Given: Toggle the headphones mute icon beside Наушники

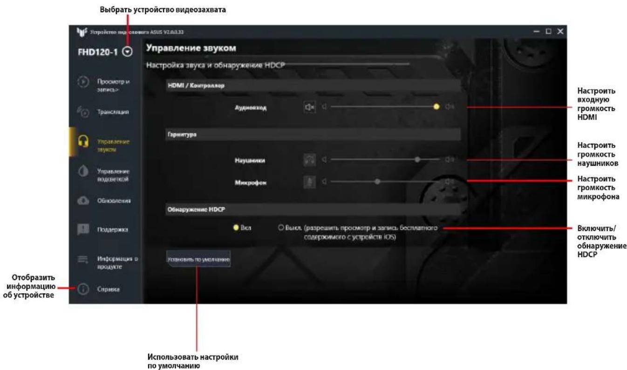Looking at the screenshot, I should coord(309,160).
